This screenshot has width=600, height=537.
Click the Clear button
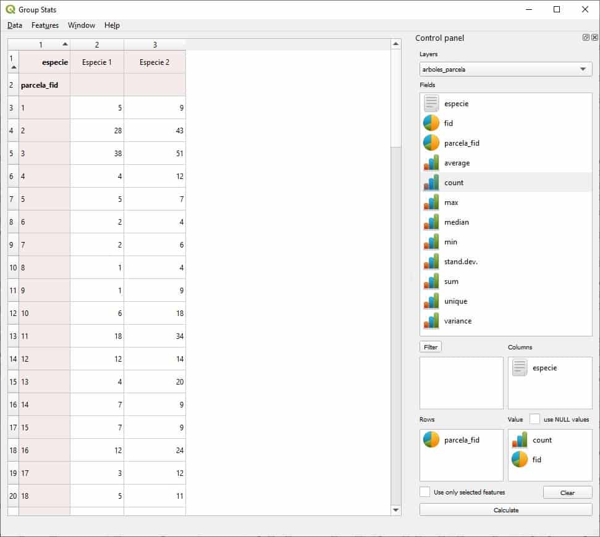coord(567,493)
